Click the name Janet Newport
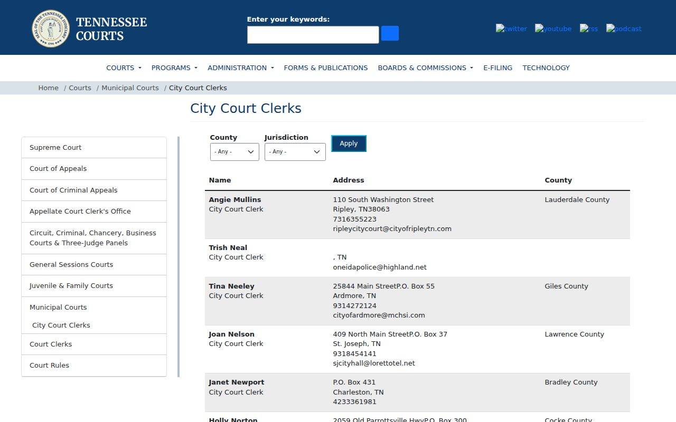 tap(237, 382)
